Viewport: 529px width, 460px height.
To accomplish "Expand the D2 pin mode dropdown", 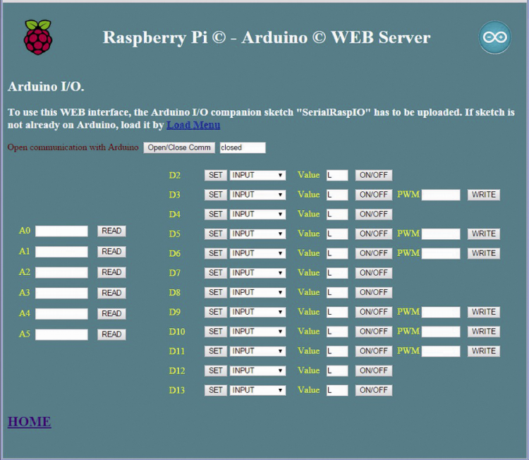I will 257,175.
